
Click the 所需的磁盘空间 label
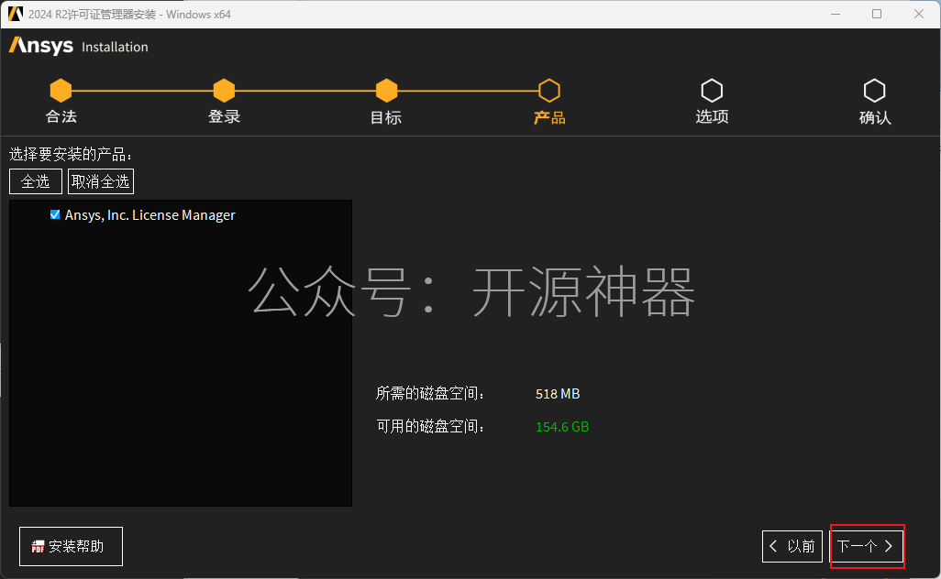tap(430, 394)
